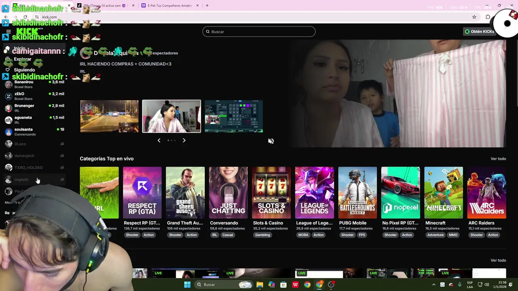Screen dimensions: 518x291
Task: Launch Microsoft Store from the taskbar
Action: (283, 285)
